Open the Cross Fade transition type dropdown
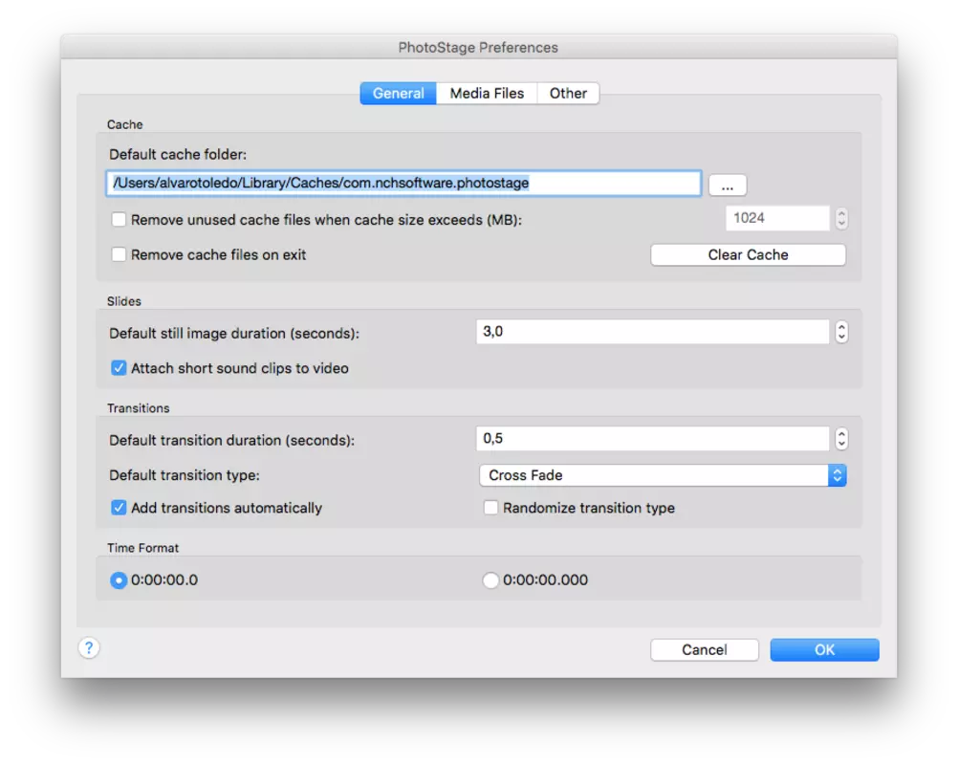 pyautogui.click(x=663, y=475)
